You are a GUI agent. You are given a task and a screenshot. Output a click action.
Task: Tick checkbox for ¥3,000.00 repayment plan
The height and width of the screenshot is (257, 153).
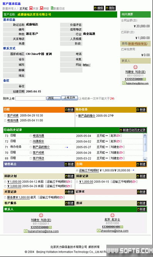click(x=5, y=186)
